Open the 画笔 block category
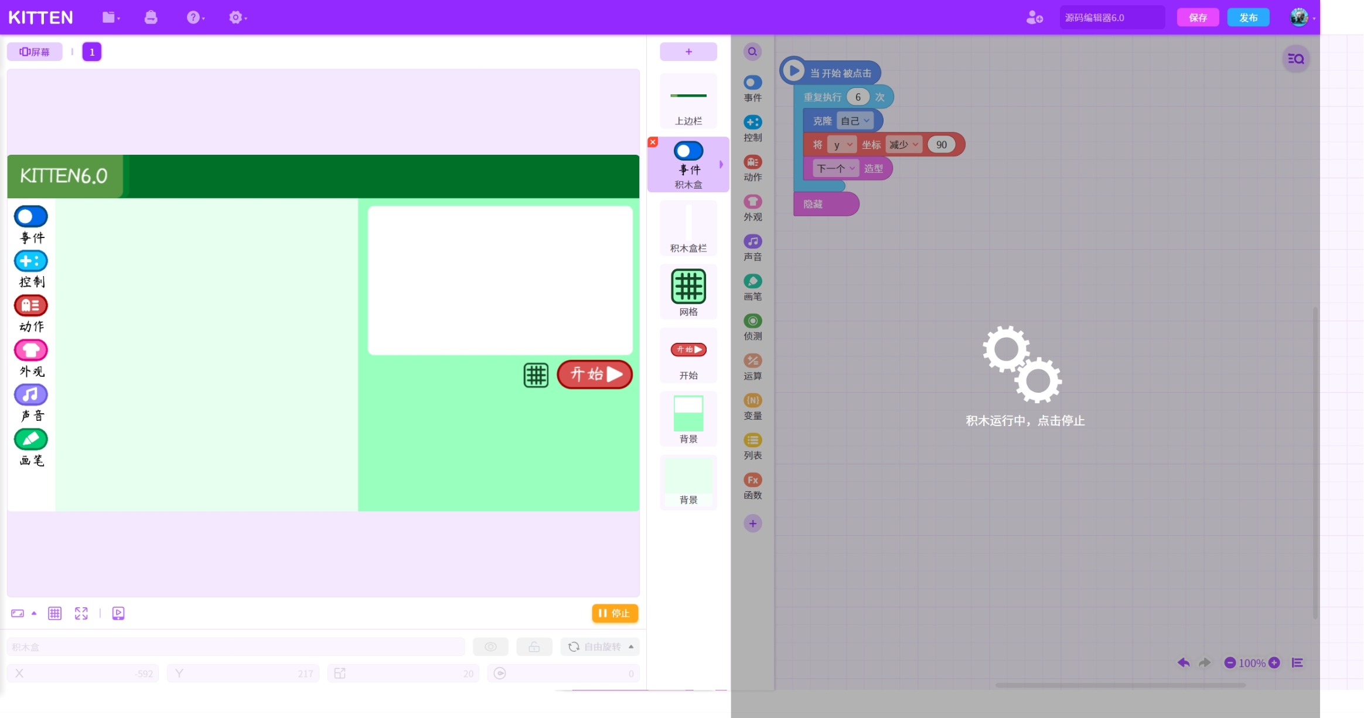This screenshot has height=718, width=1364. pyautogui.click(x=753, y=288)
